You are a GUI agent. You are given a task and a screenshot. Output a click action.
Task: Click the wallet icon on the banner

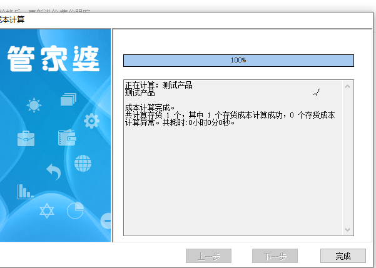[x=67, y=137]
